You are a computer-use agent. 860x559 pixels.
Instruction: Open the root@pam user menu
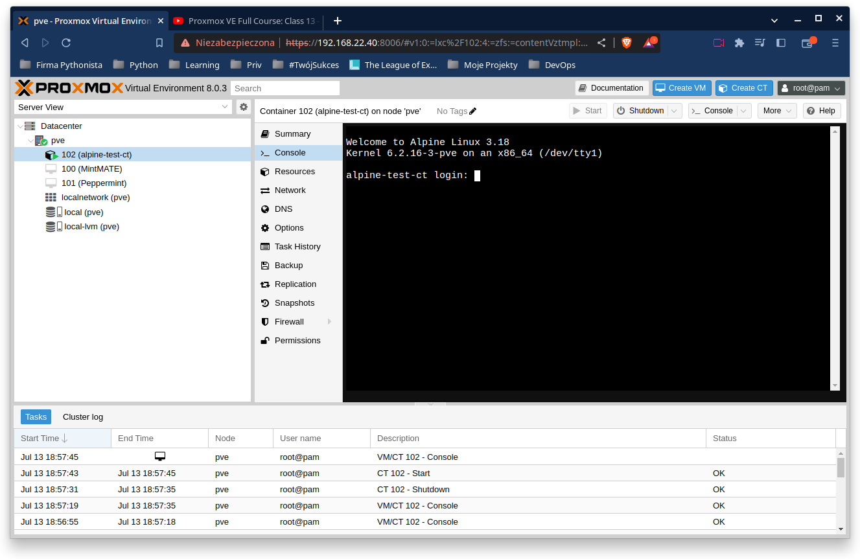pyautogui.click(x=811, y=87)
